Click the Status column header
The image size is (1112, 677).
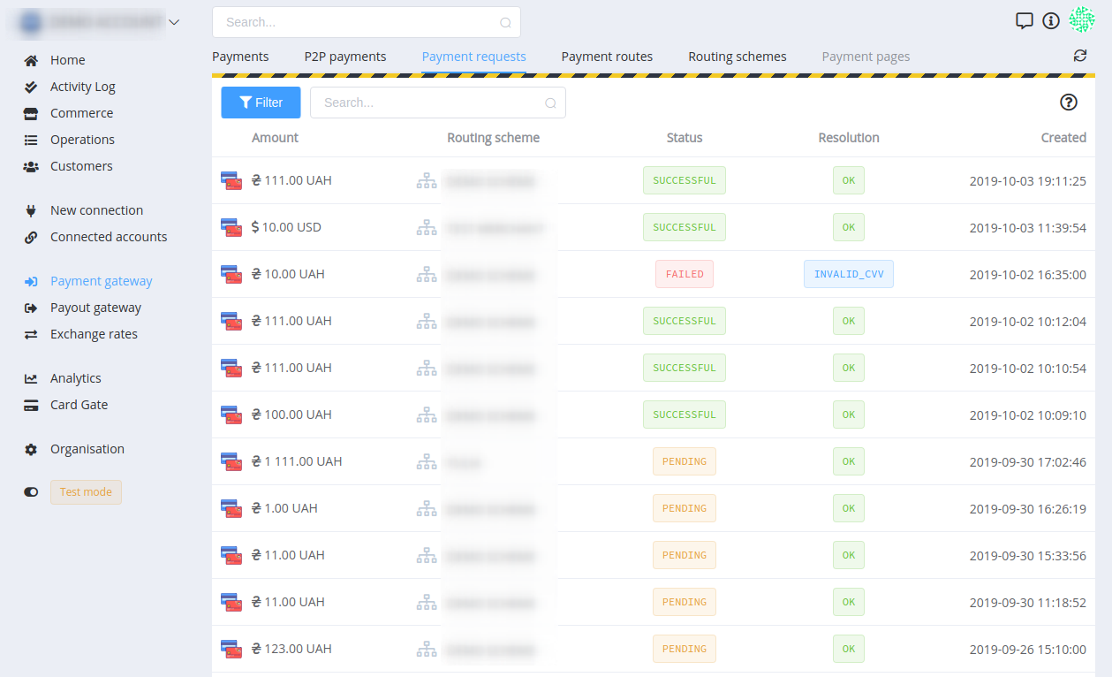click(x=685, y=138)
